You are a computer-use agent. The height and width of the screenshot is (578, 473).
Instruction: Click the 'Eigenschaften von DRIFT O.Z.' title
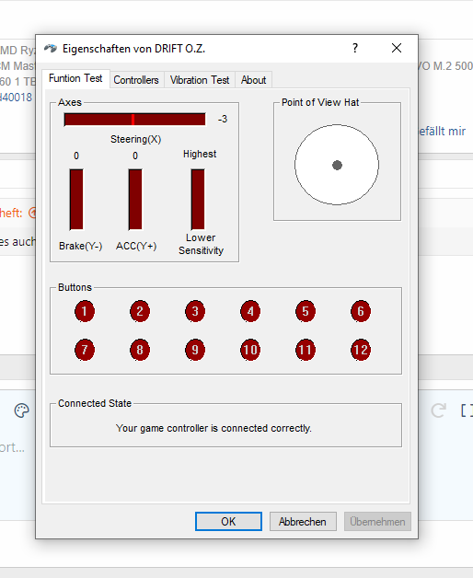(x=133, y=49)
